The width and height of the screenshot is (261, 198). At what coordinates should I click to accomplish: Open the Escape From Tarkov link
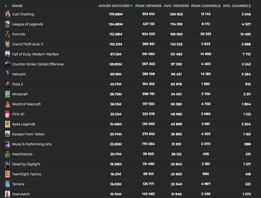click(x=29, y=134)
